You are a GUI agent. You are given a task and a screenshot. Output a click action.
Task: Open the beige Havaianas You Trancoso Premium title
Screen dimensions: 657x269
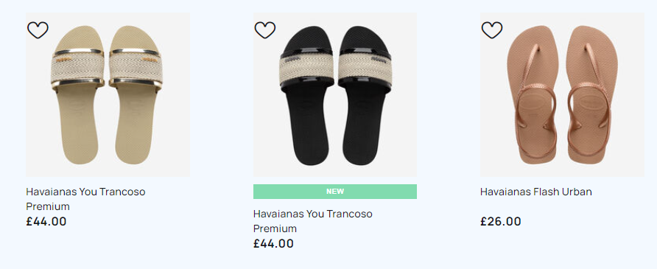coord(85,199)
